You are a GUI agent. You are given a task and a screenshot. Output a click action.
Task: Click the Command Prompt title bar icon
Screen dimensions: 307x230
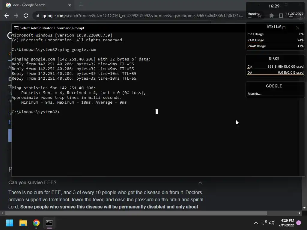point(16,28)
